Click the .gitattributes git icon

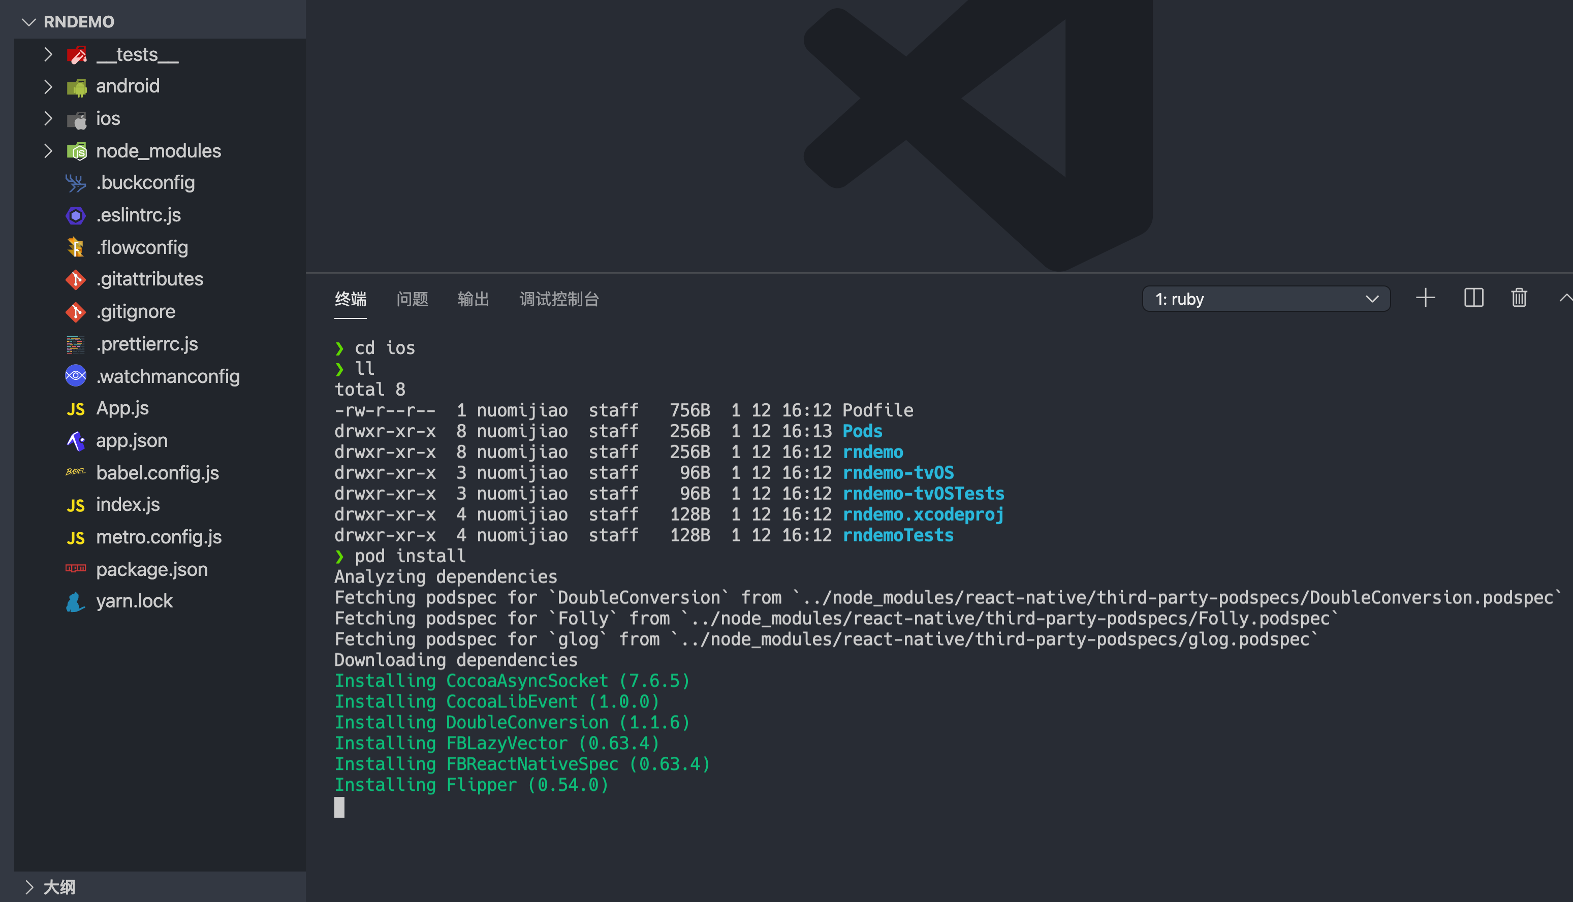pos(76,280)
